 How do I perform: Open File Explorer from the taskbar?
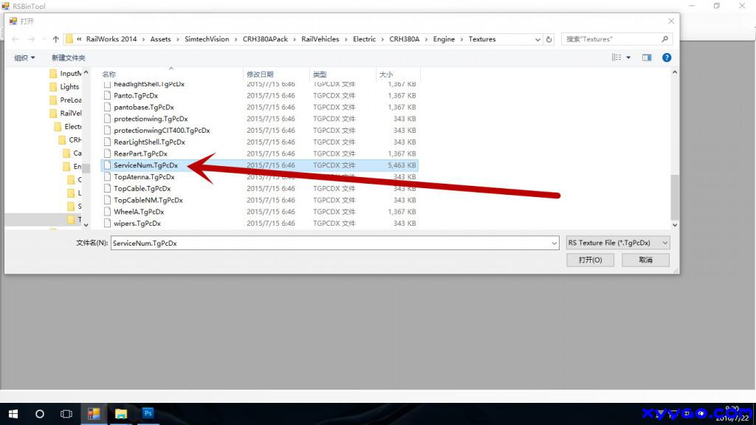pos(121,414)
